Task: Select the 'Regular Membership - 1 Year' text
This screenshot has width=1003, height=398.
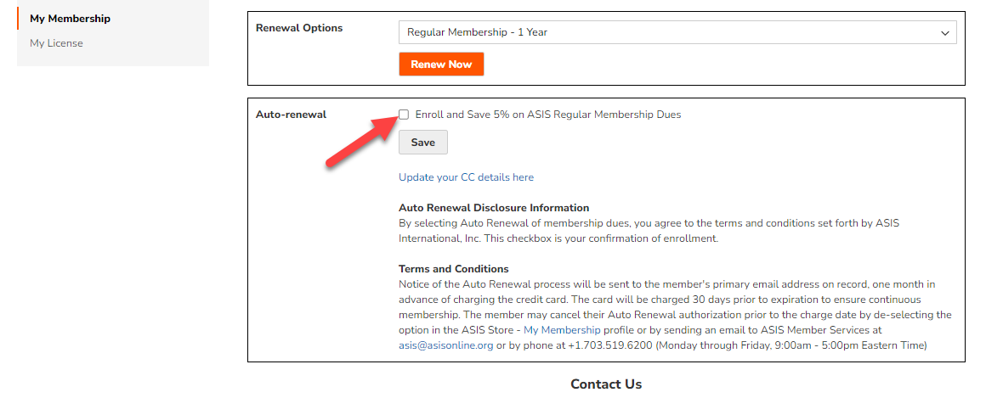Action: click(x=477, y=32)
